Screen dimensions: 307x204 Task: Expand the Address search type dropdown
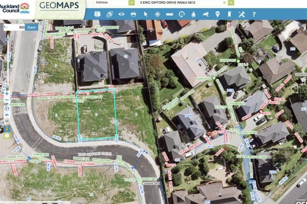(x=131, y=3)
